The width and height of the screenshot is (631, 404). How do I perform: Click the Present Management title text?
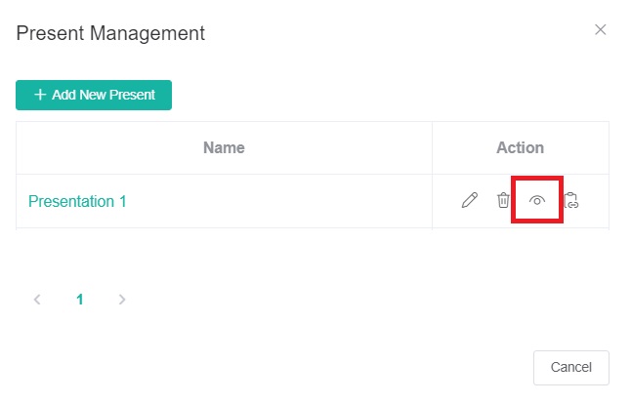click(x=110, y=33)
